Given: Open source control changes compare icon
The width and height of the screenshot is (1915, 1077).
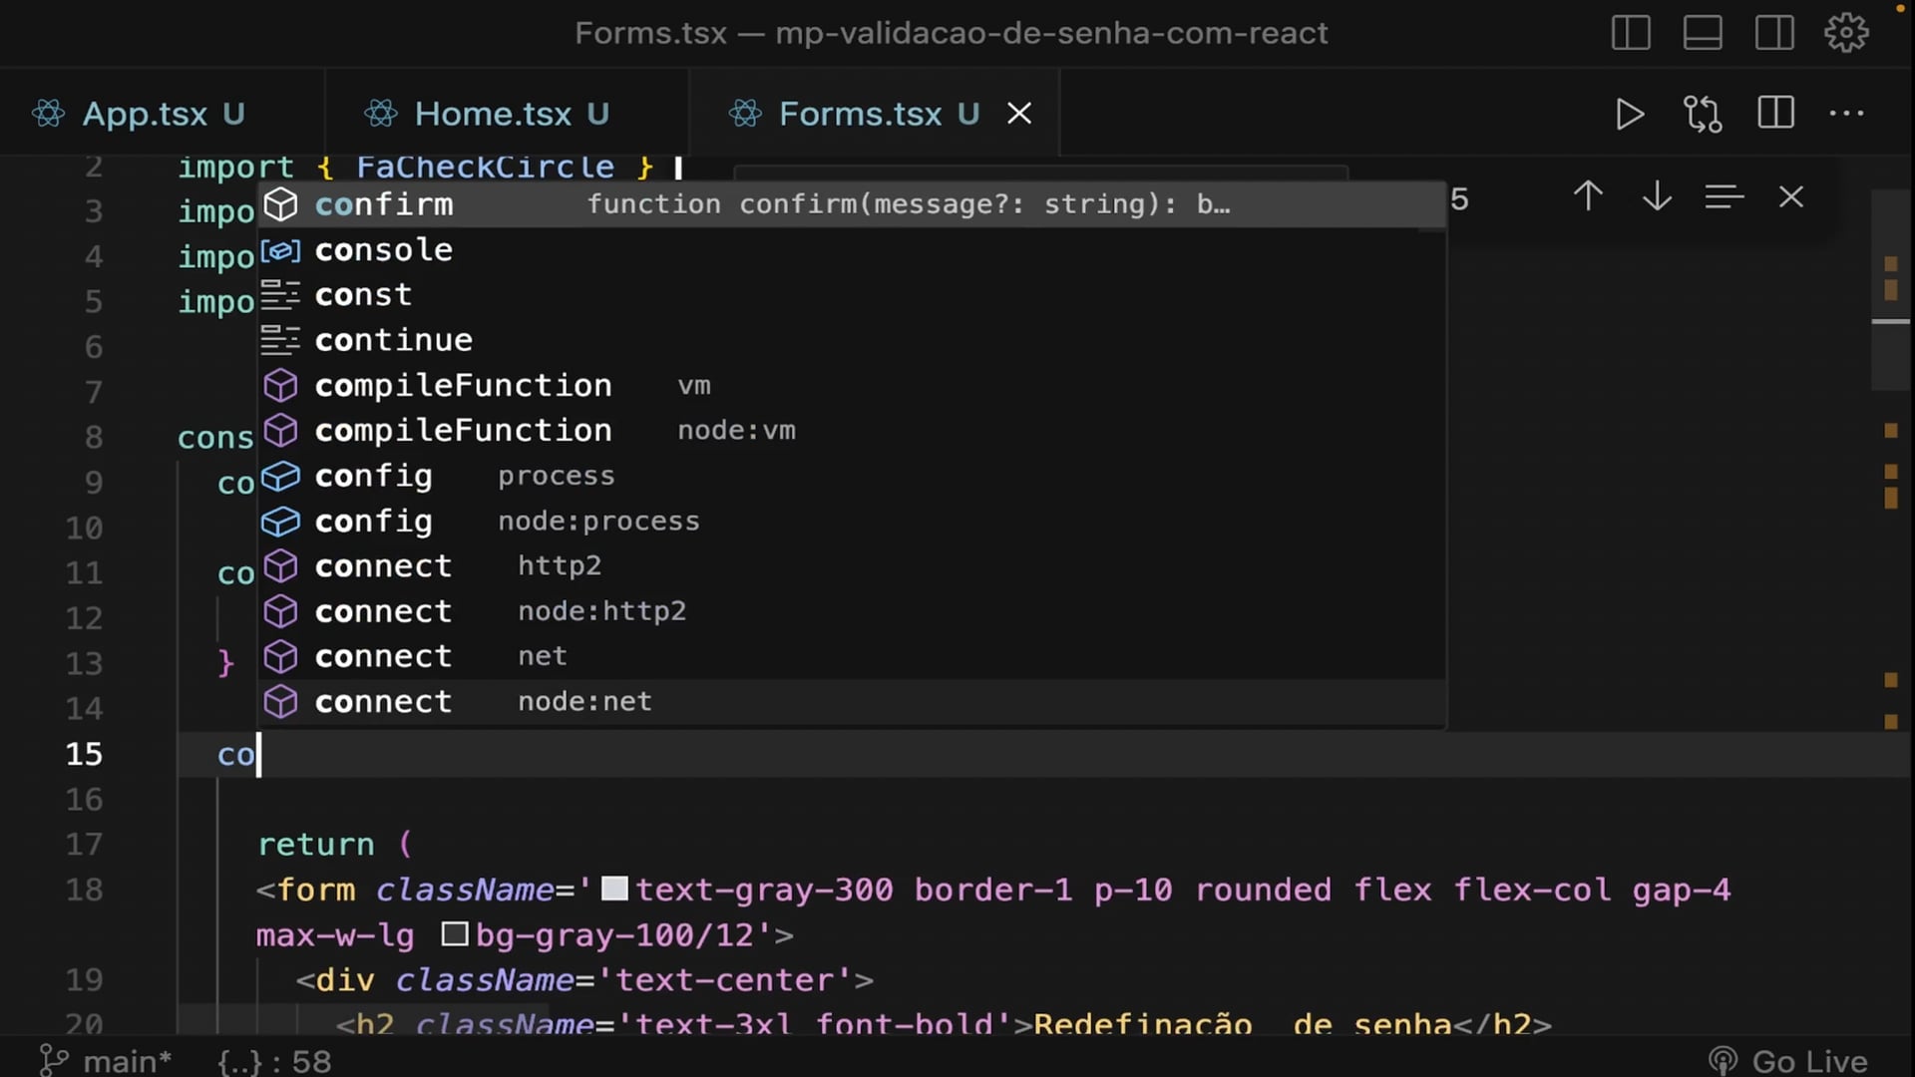Looking at the screenshot, I should (x=1703, y=114).
